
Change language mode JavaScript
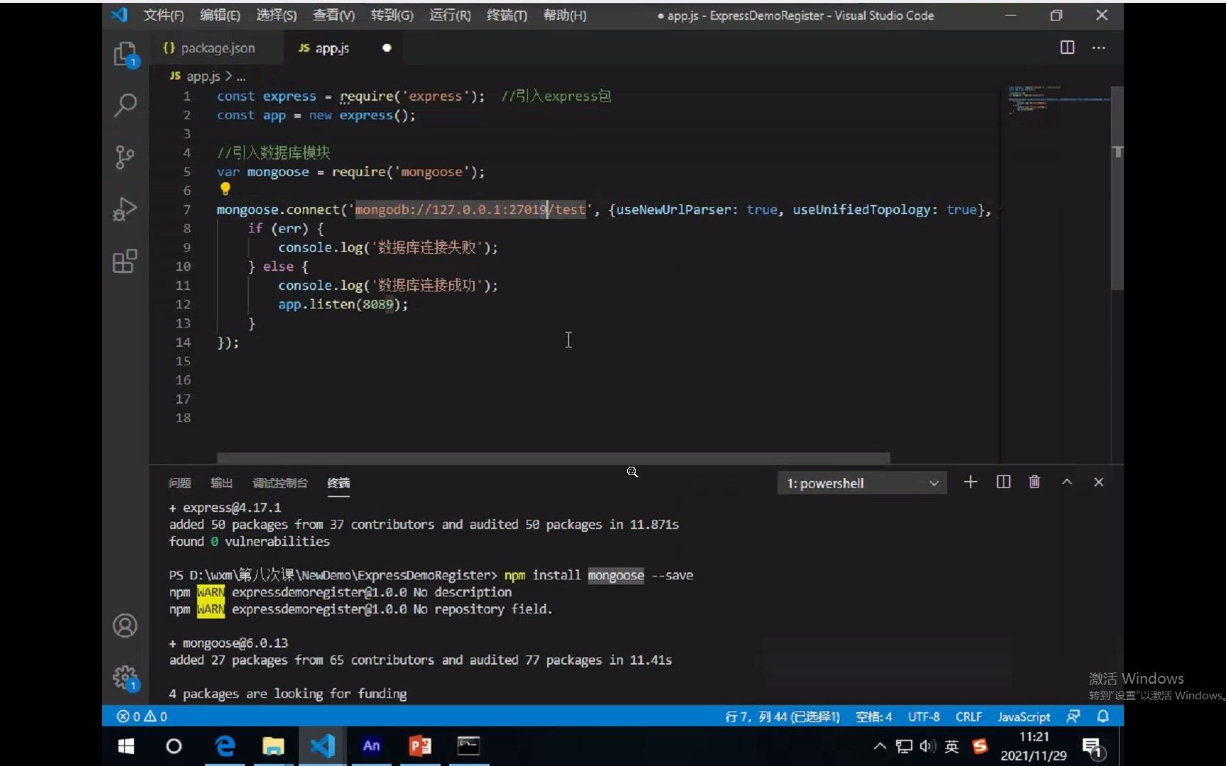pos(1024,716)
